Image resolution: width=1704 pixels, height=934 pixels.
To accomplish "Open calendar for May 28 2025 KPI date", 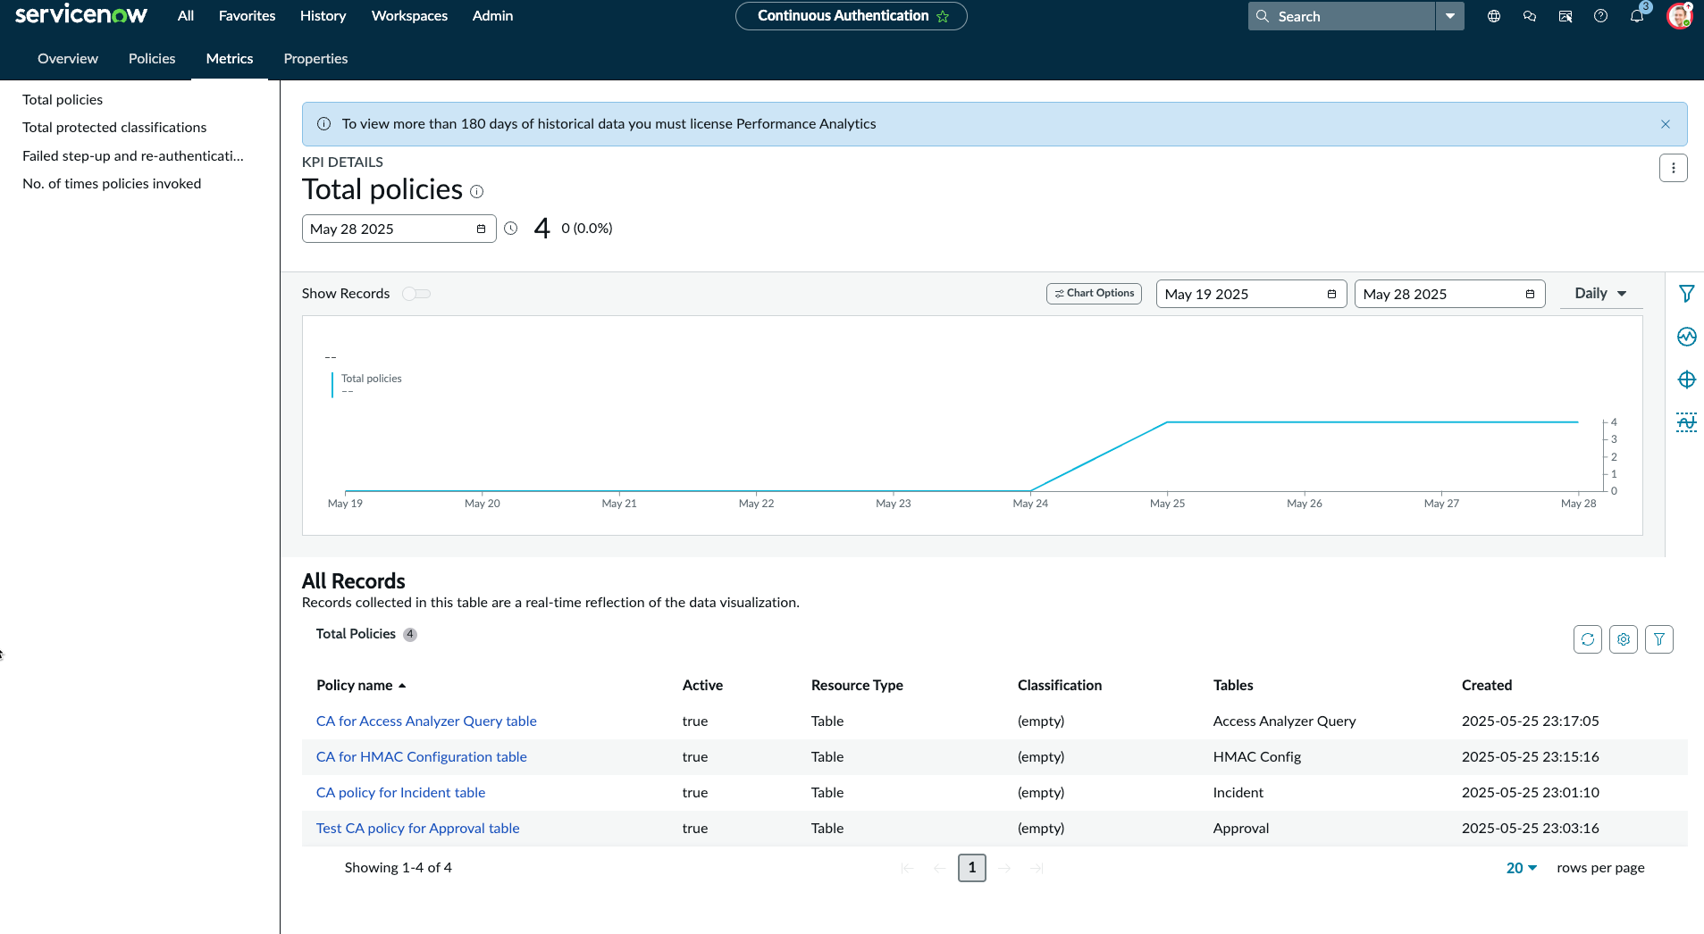I will (481, 229).
